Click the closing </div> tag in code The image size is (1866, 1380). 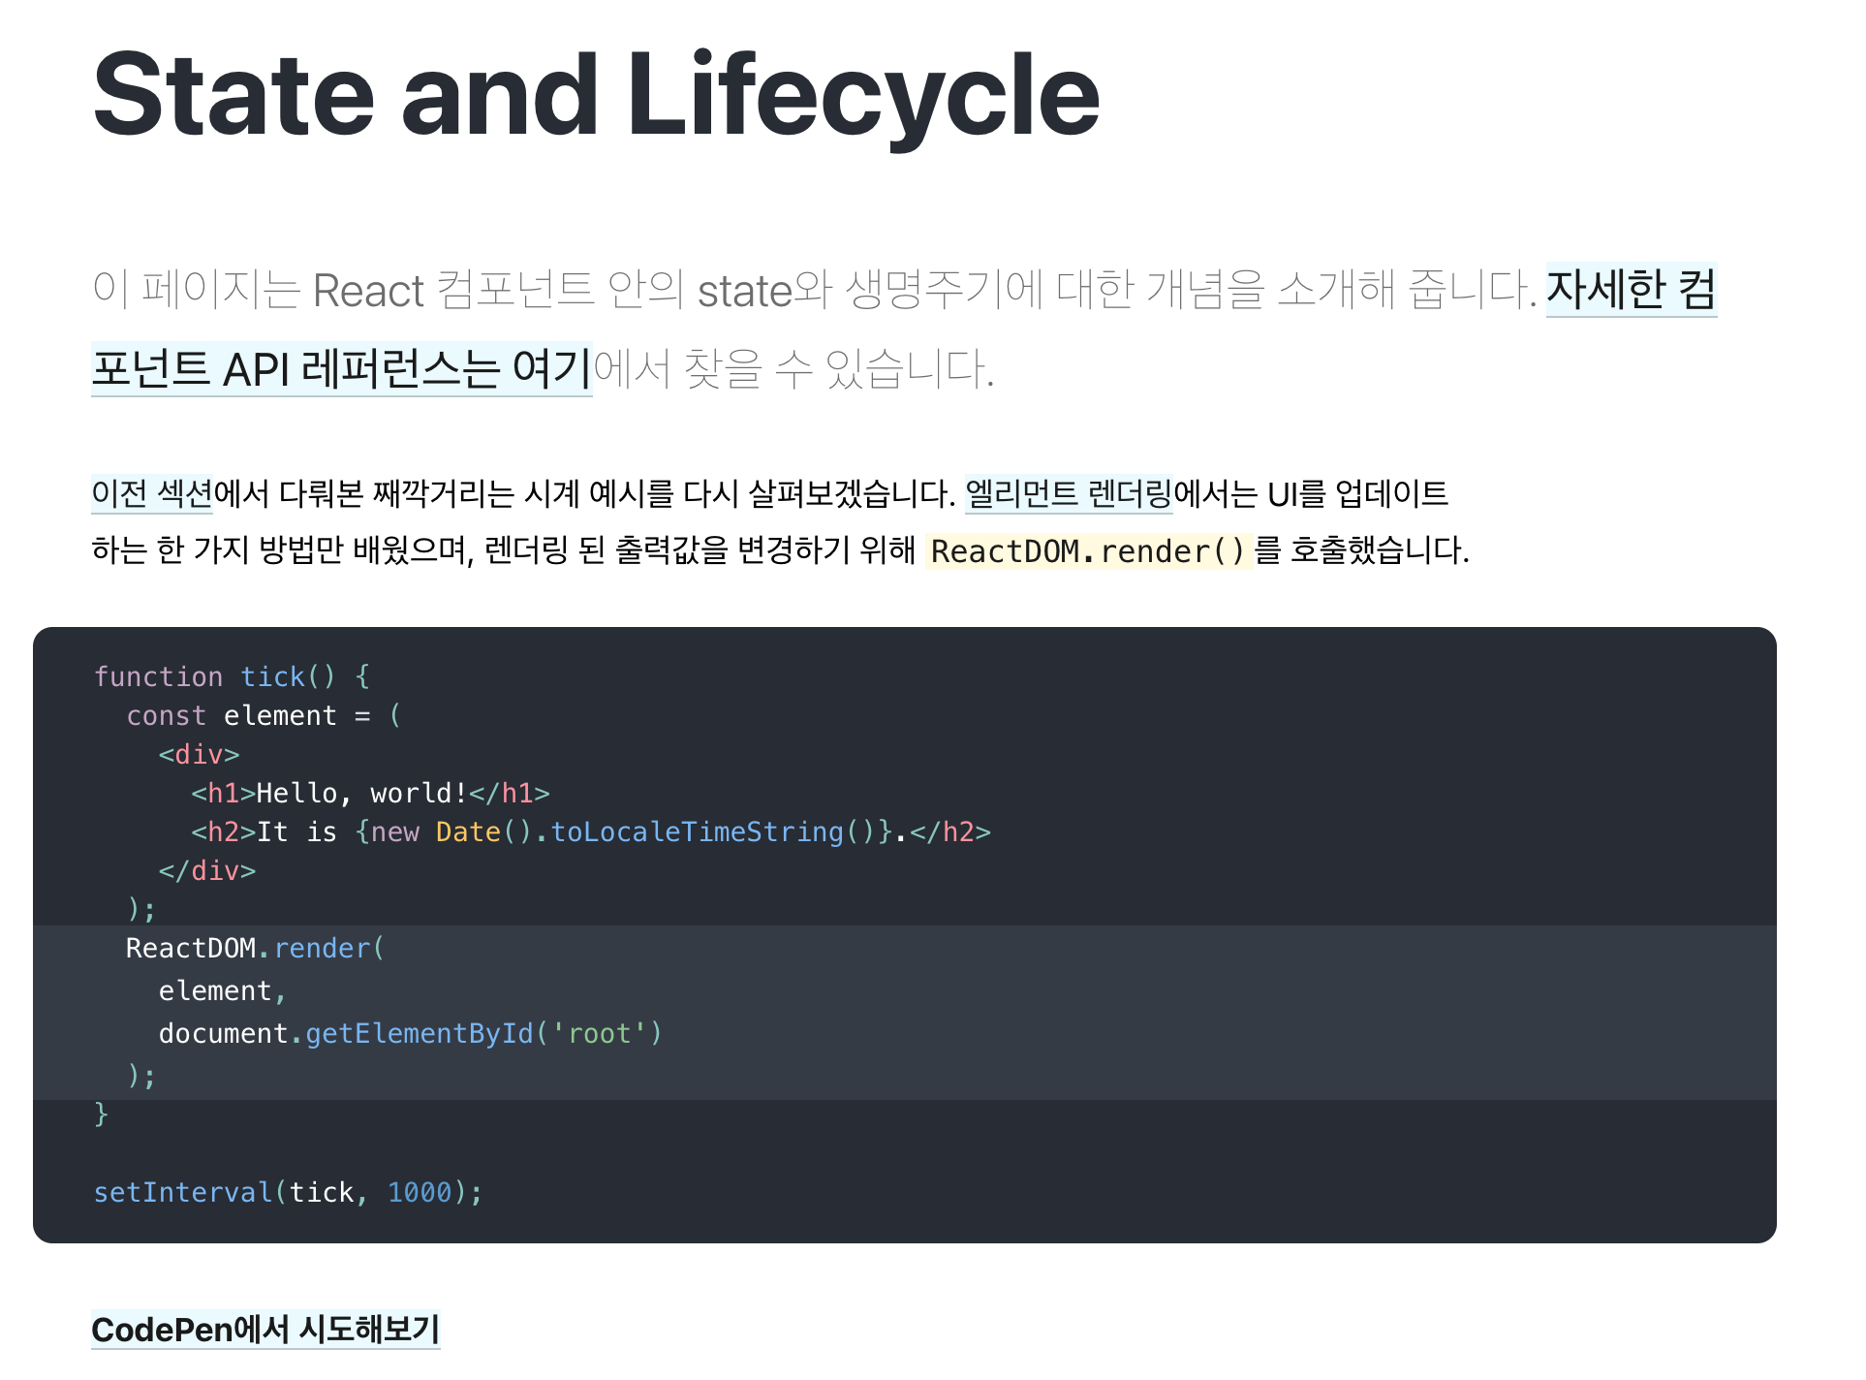tap(207, 870)
